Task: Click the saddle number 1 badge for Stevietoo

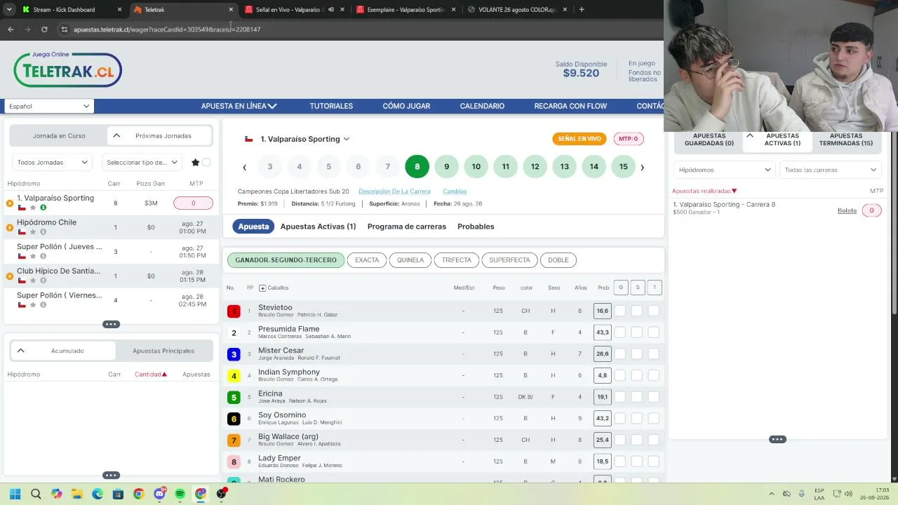Action: pyautogui.click(x=234, y=311)
